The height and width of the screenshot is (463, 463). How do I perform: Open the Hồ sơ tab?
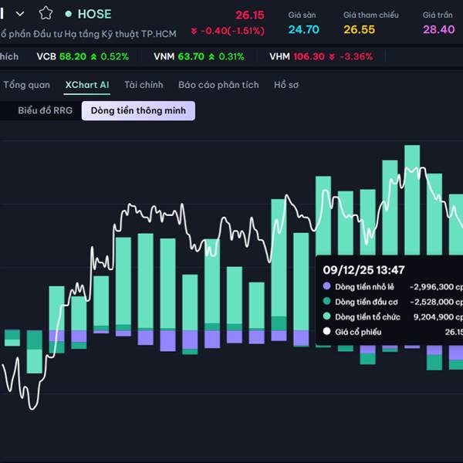[286, 85]
